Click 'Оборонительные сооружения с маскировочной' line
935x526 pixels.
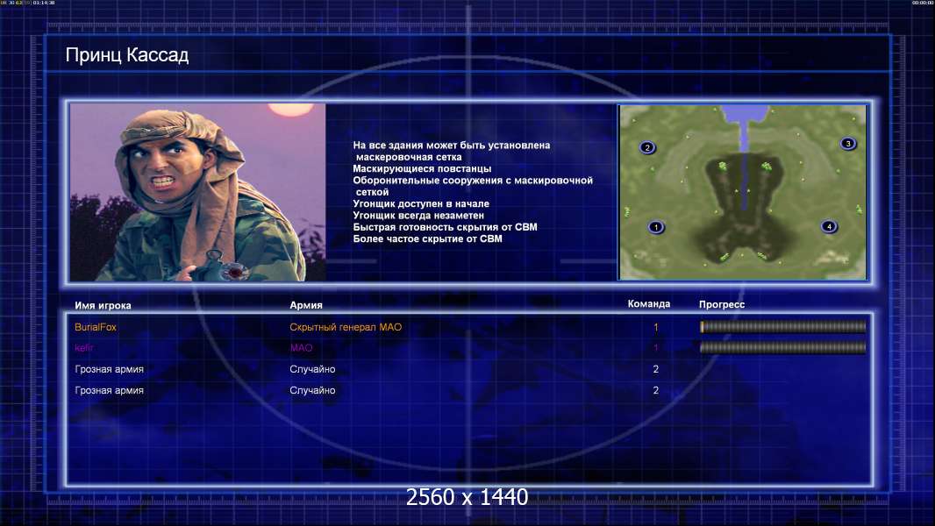(x=473, y=181)
